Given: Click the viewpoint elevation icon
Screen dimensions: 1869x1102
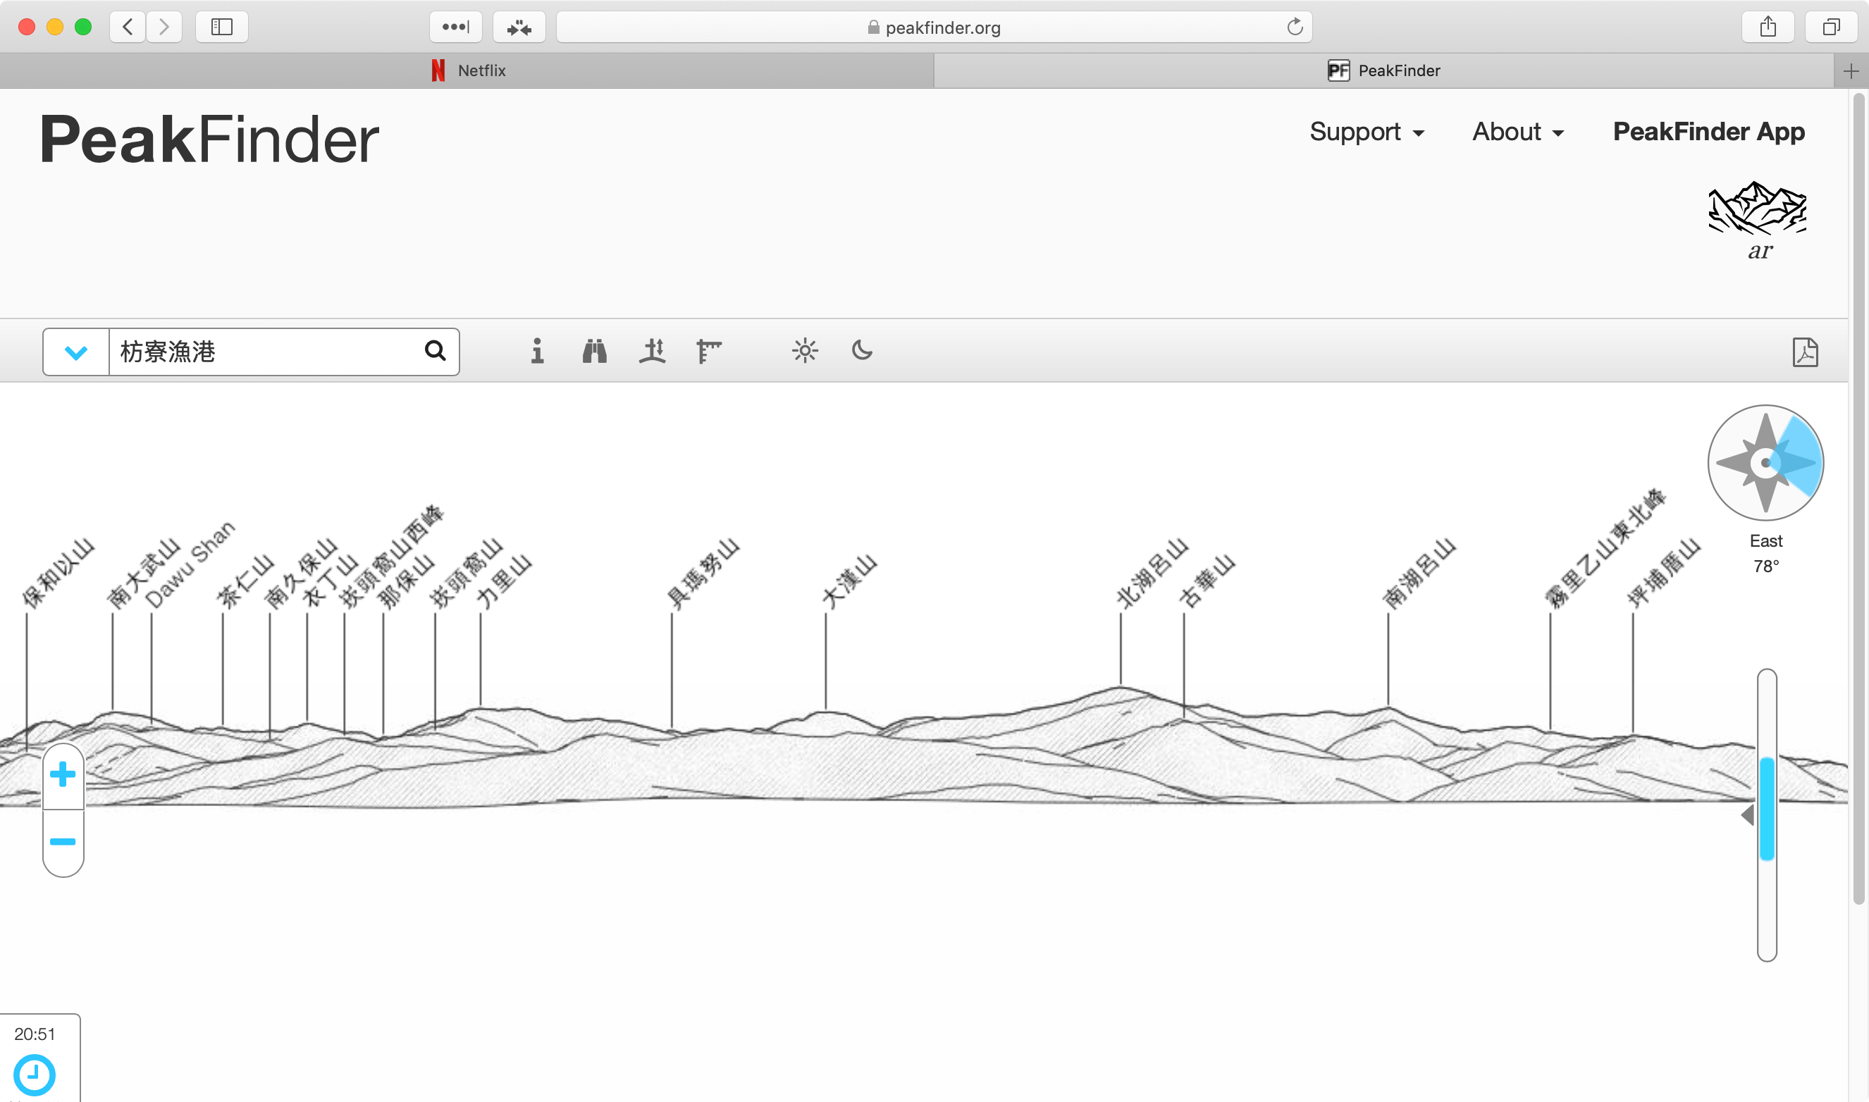Looking at the screenshot, I should [652, 350].
